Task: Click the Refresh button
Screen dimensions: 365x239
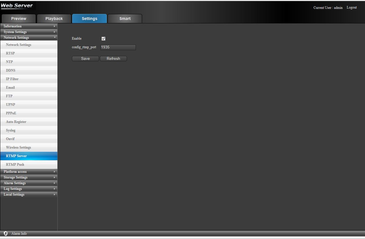Action: [113, 59]
